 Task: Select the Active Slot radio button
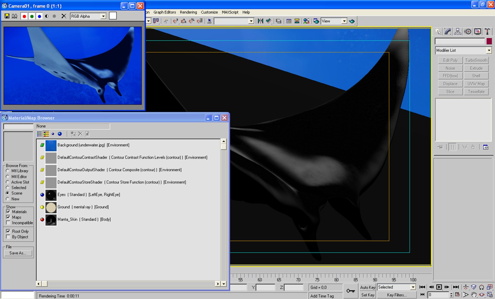(7, 182)
